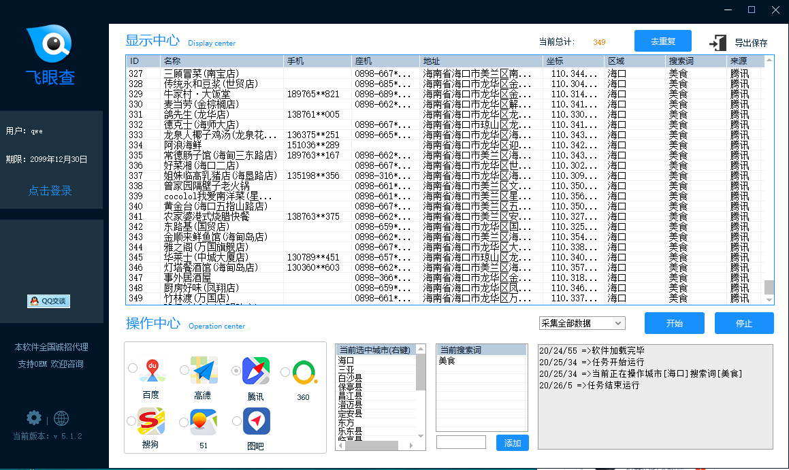This screenshot has height=470, width=789.
Task: Maximize the application window
Action: click(752, 10)
